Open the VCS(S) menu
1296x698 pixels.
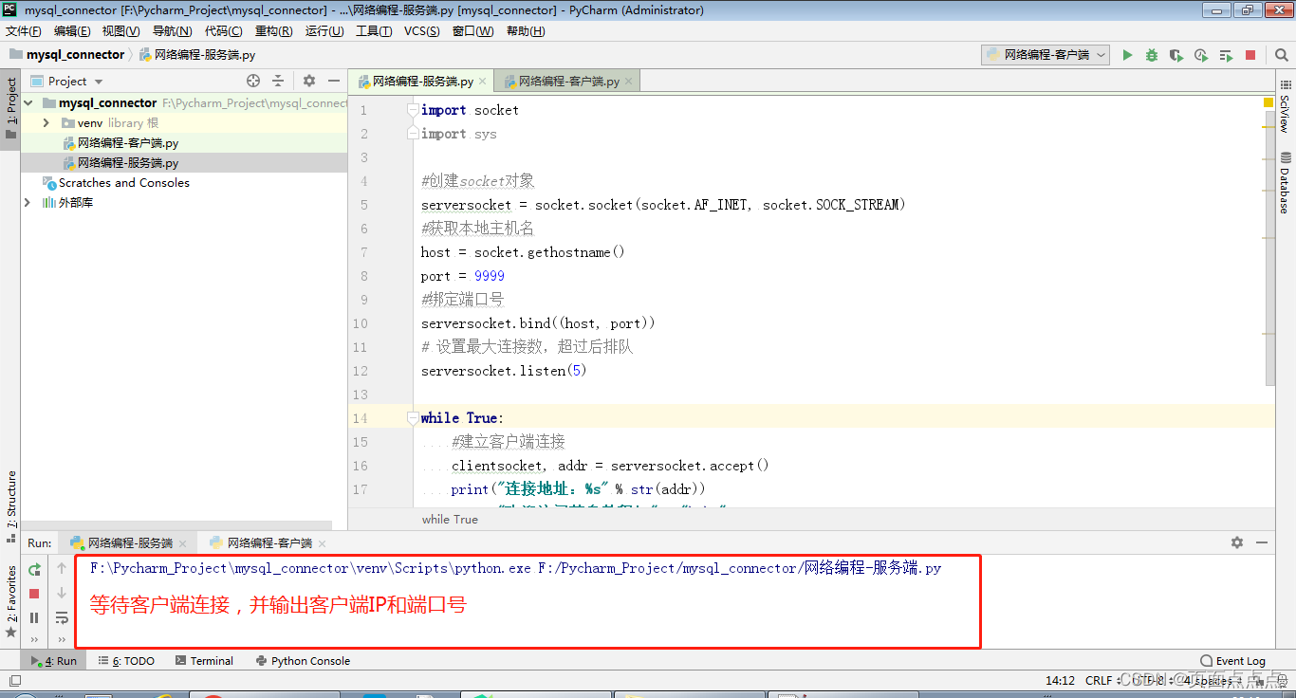pos(422,31)
